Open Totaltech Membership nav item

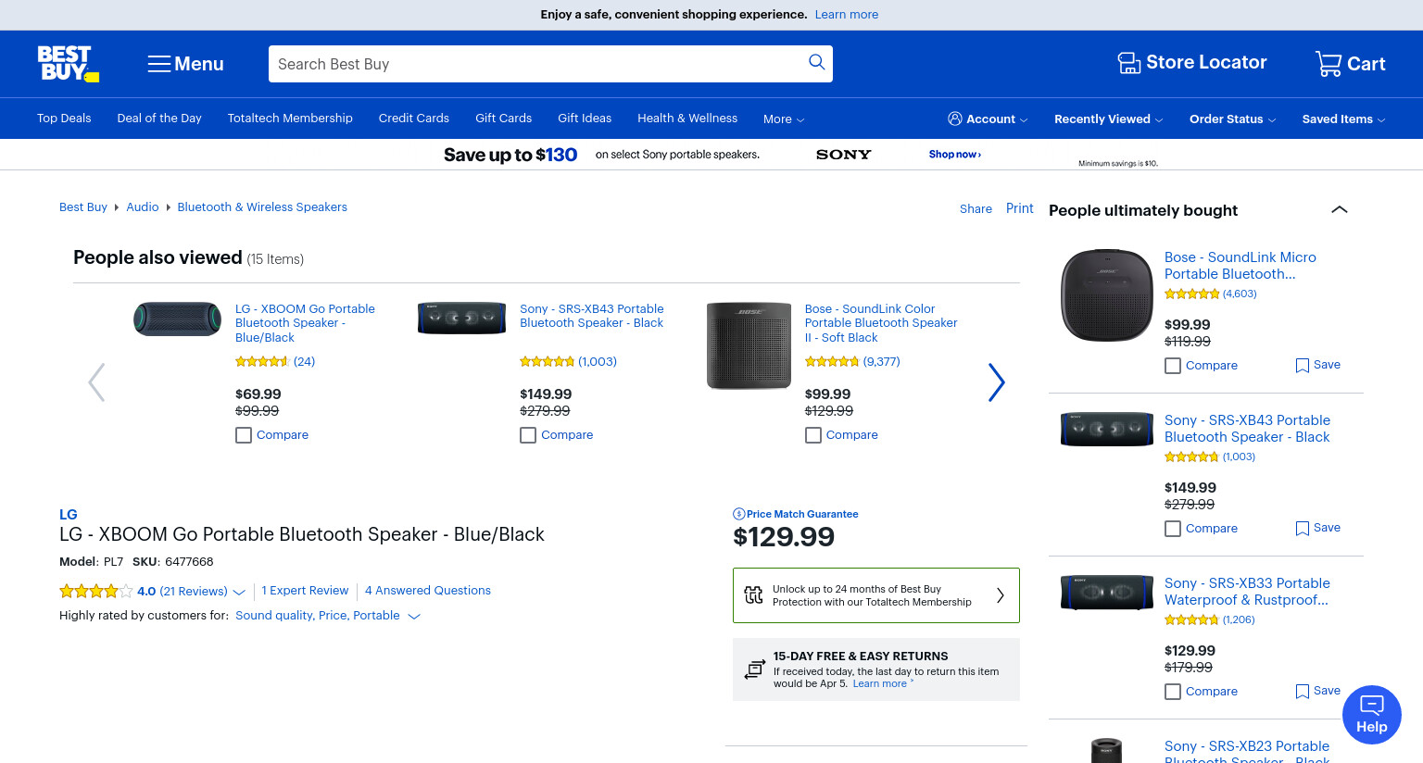[x=290, y=119]
